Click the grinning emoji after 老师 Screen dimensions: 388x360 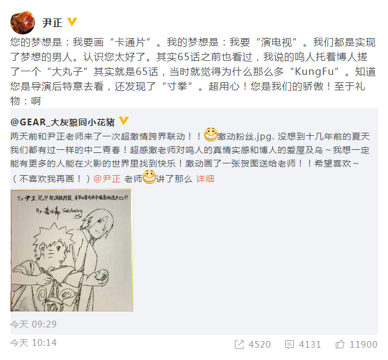(x=149, y=177)
